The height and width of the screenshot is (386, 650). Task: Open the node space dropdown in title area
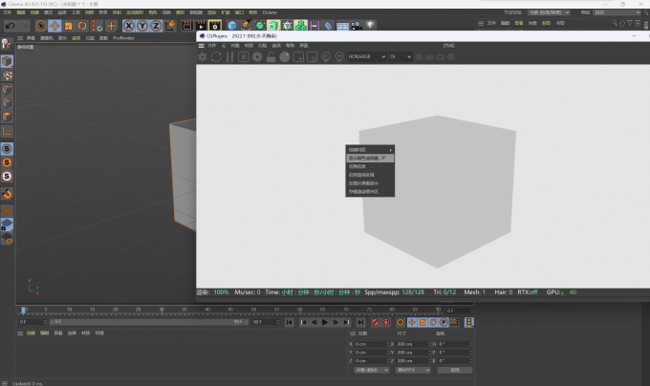549,12
